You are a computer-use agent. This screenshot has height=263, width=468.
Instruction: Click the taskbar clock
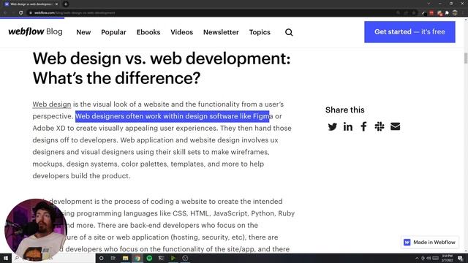tap(447, 258)
